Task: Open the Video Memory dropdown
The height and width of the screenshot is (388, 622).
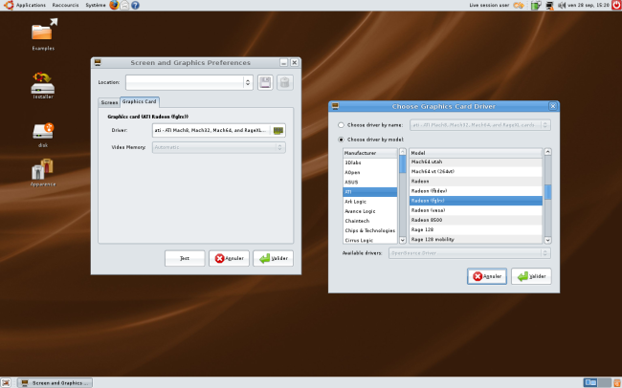Action: pos(218,147)
